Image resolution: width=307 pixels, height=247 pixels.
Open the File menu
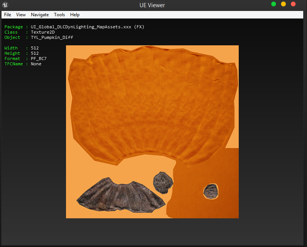coord(8,15)
